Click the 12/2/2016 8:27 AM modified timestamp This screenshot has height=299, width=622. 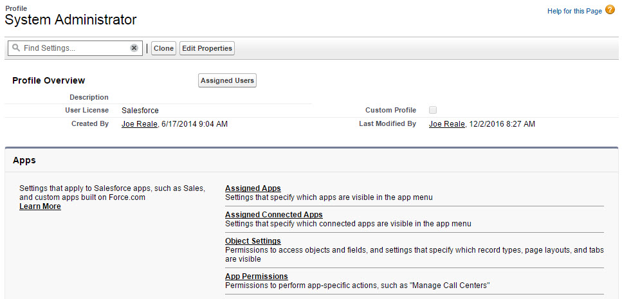click(502, 124)
